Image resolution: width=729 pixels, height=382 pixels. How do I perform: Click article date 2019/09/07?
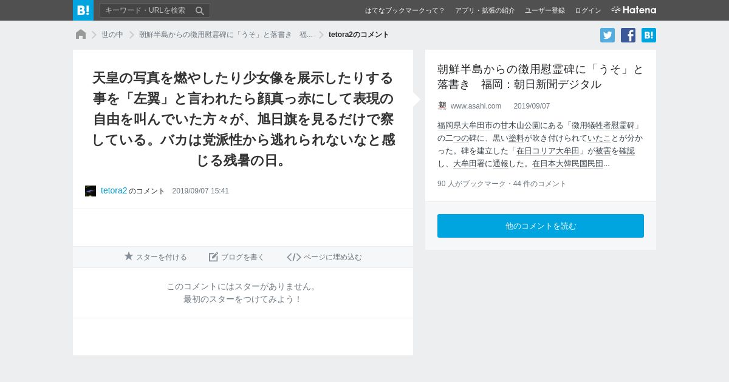pos(532,106)
